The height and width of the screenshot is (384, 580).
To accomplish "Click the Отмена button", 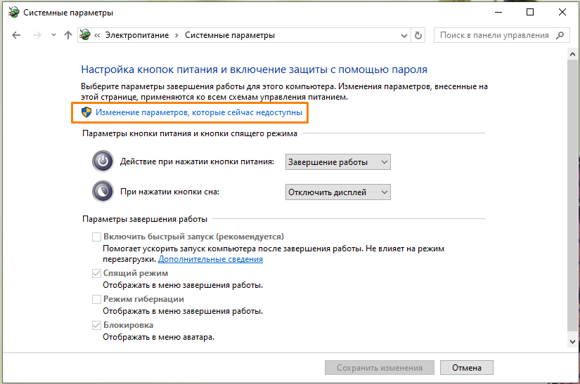I will point(466,367).
